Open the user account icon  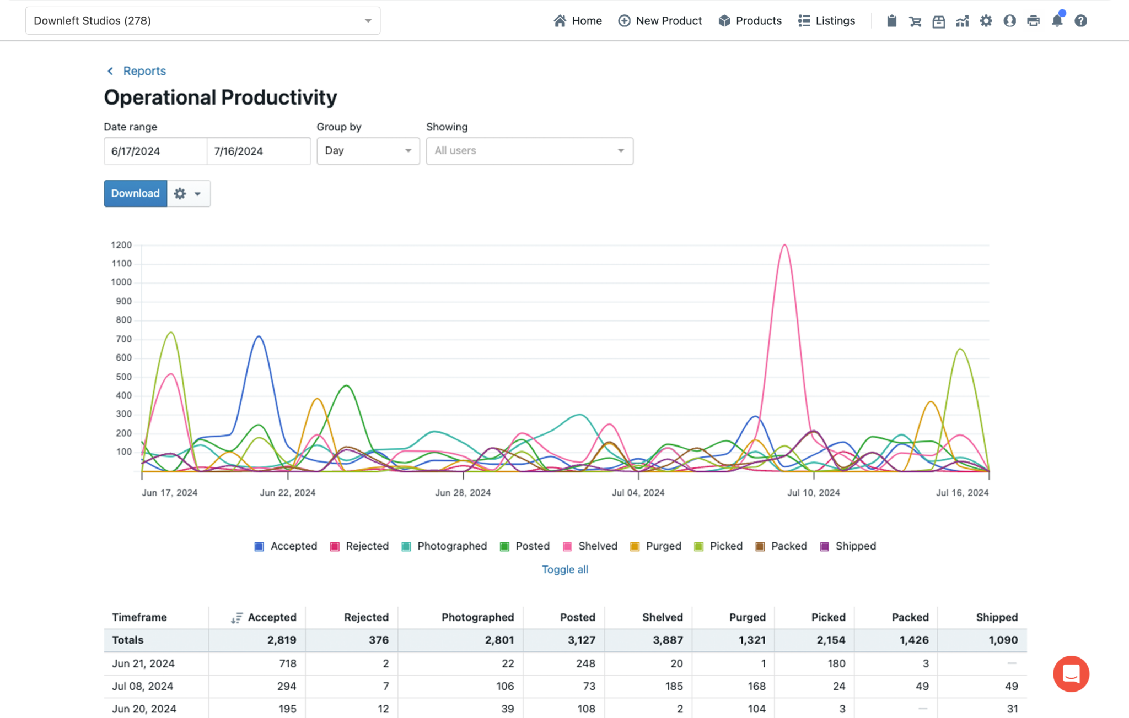click(1010, 20)
